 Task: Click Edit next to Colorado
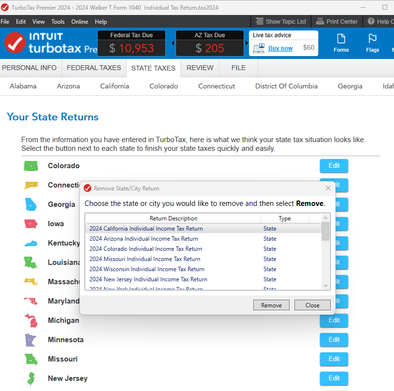coord(334,166)
